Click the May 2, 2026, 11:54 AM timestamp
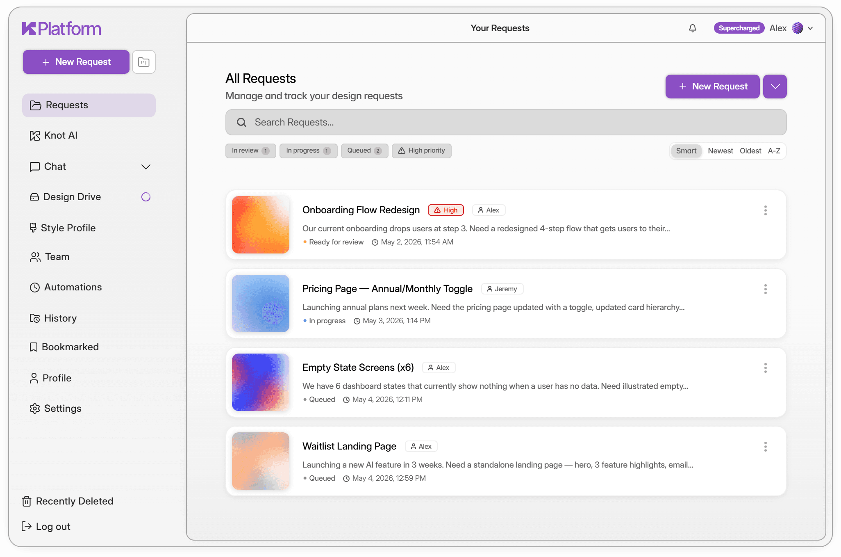 pos(413,242)
